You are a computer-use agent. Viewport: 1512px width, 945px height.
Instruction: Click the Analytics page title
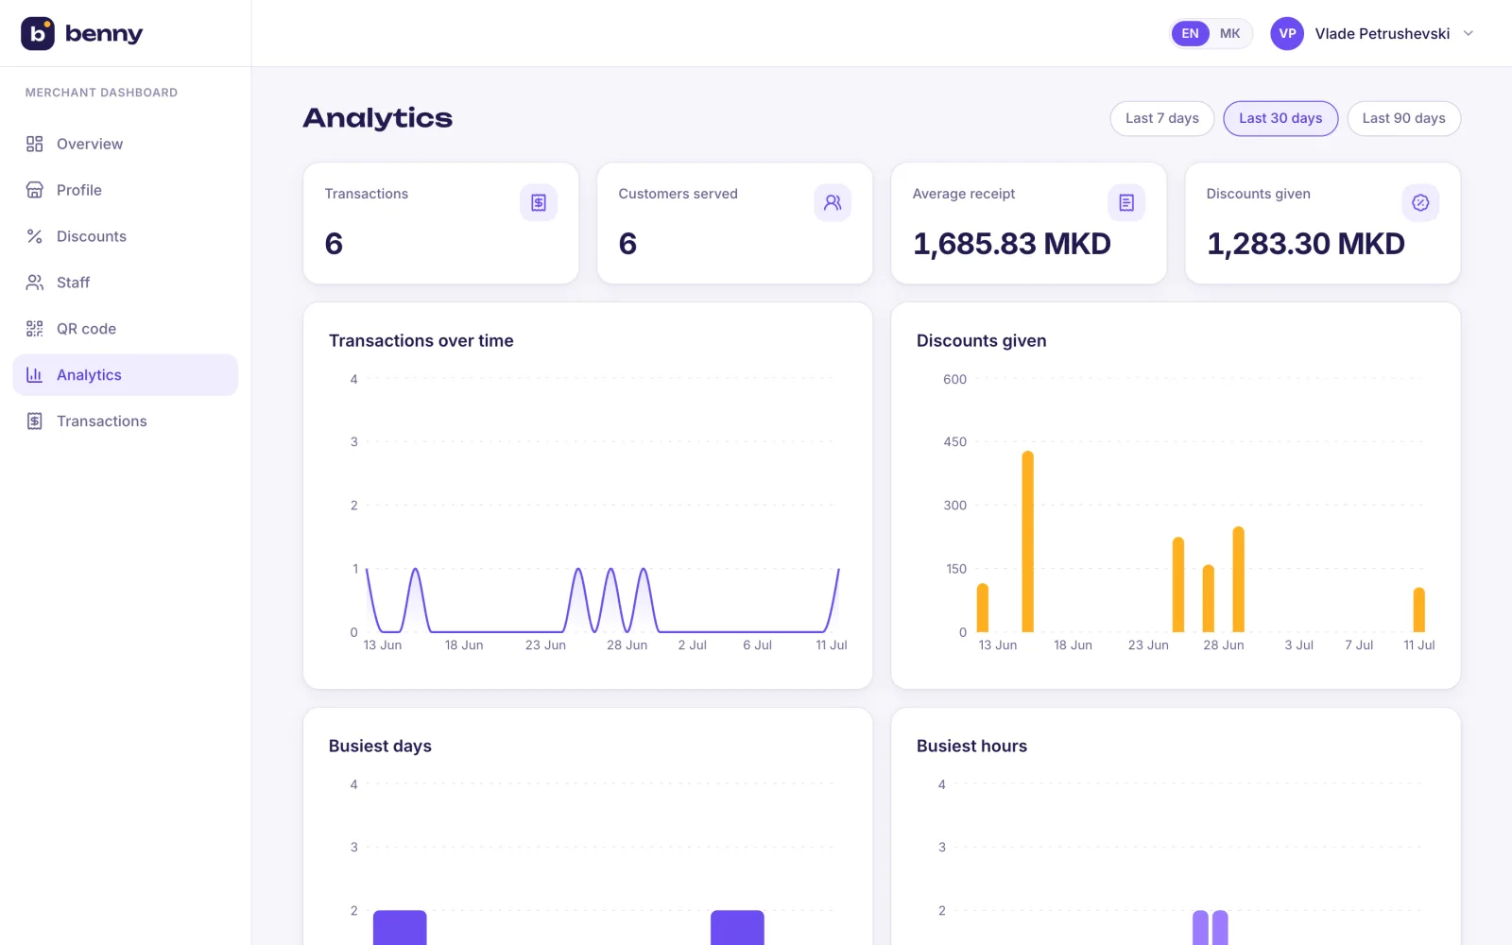pos(378,118)
